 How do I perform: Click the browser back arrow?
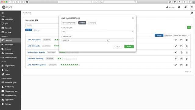tap(10, 2)
